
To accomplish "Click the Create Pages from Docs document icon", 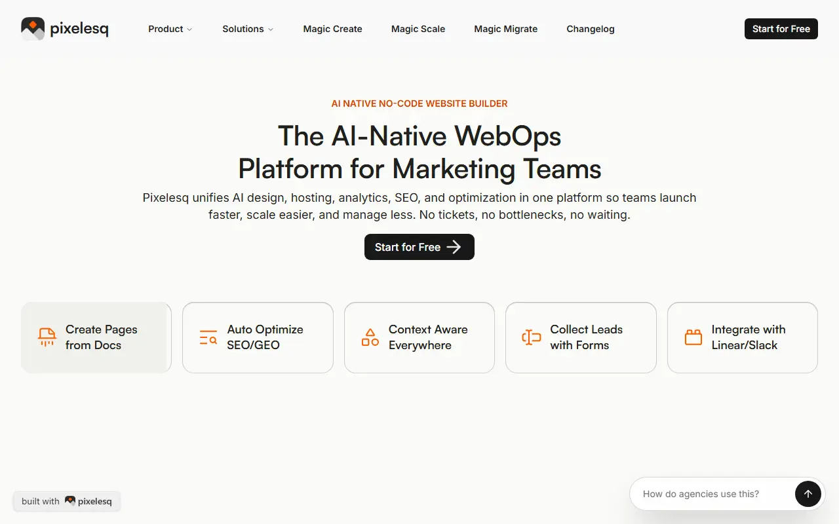I will 47,337.
